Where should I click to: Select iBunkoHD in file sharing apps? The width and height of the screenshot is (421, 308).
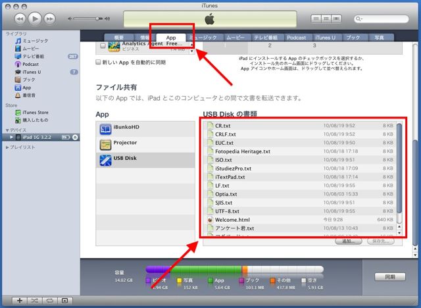tap(145, 129)
